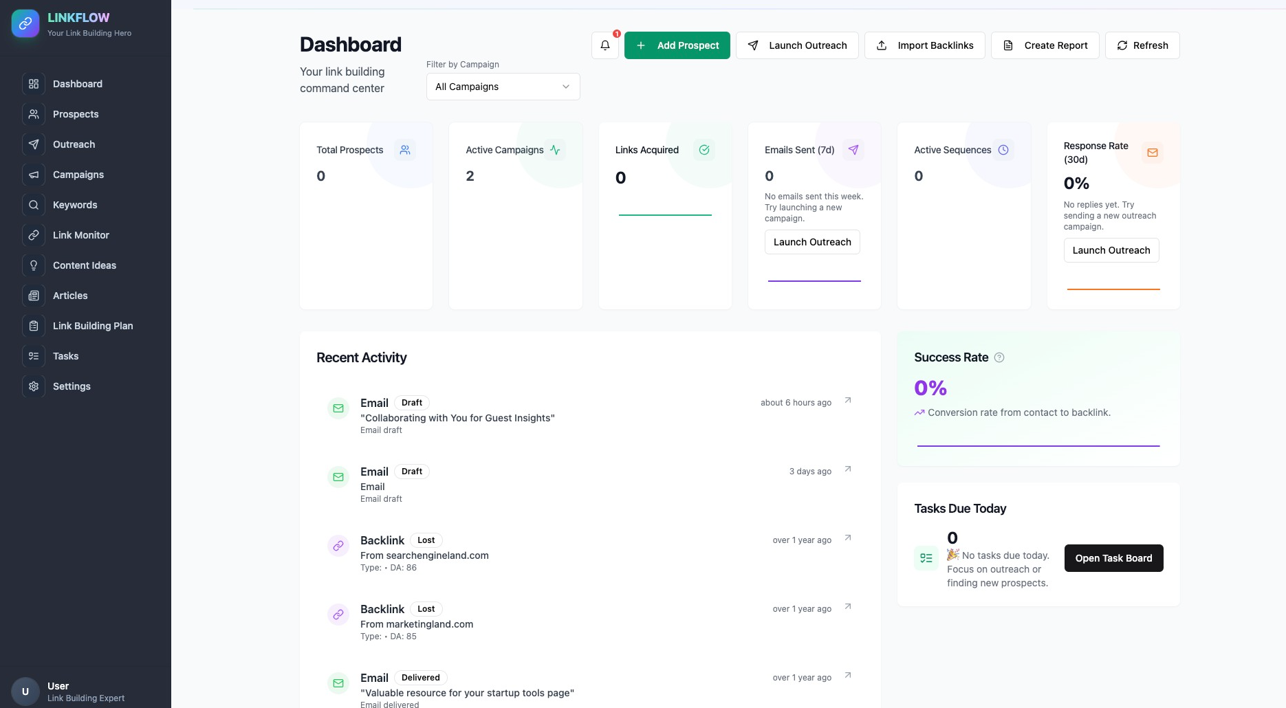
Task: Expand the All Campaigns filter dropdown
Action: click(x=503, y=87)
